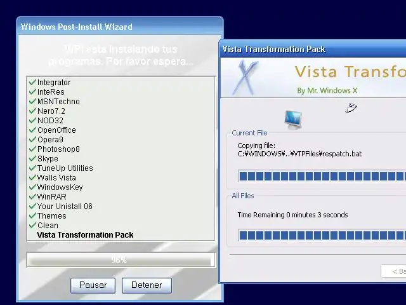This screenshot has height=305, width=406.
Task: Click the checkmark next to TuneUp Utilities
Action: click(x=32, y=168)
